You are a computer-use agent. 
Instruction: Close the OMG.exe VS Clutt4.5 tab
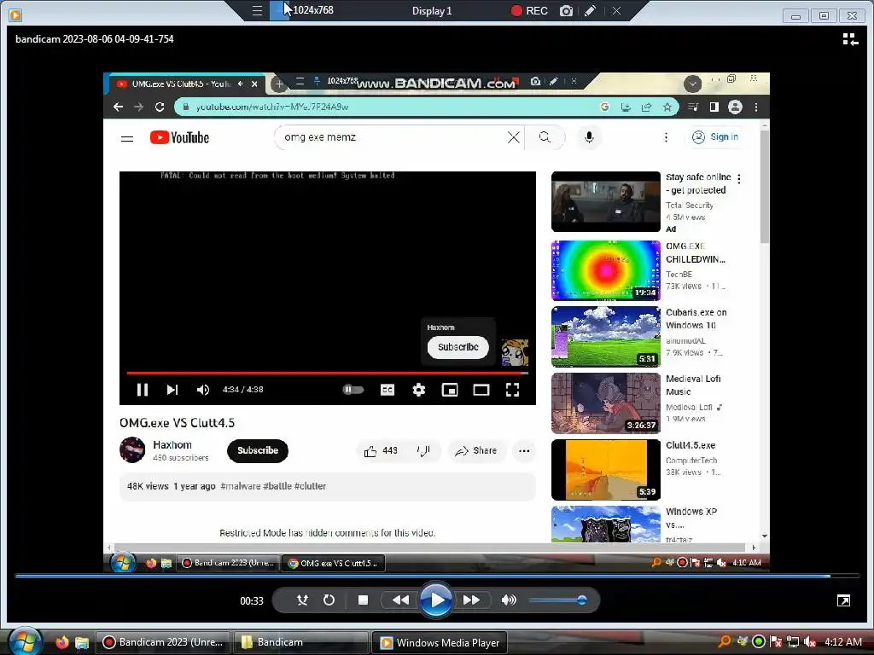254,84
